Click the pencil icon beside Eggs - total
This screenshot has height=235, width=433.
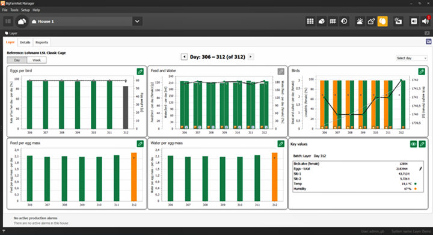click(420, 169)
